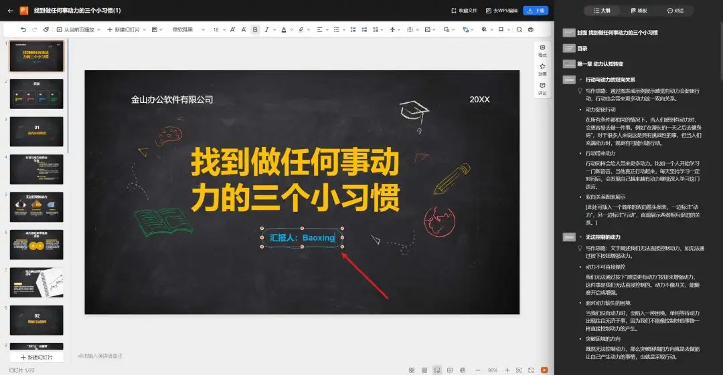Click 新建幻灯片 button below thumbnails

36,357
